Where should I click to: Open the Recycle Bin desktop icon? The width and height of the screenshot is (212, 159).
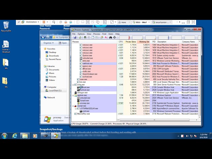click(x=6, y=26)
